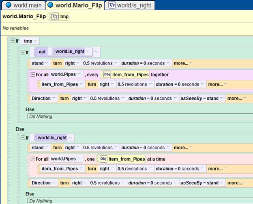Open the world.Is_right tab
The height and width of the screenshot is (204, 253).
[x=130, y=5]
